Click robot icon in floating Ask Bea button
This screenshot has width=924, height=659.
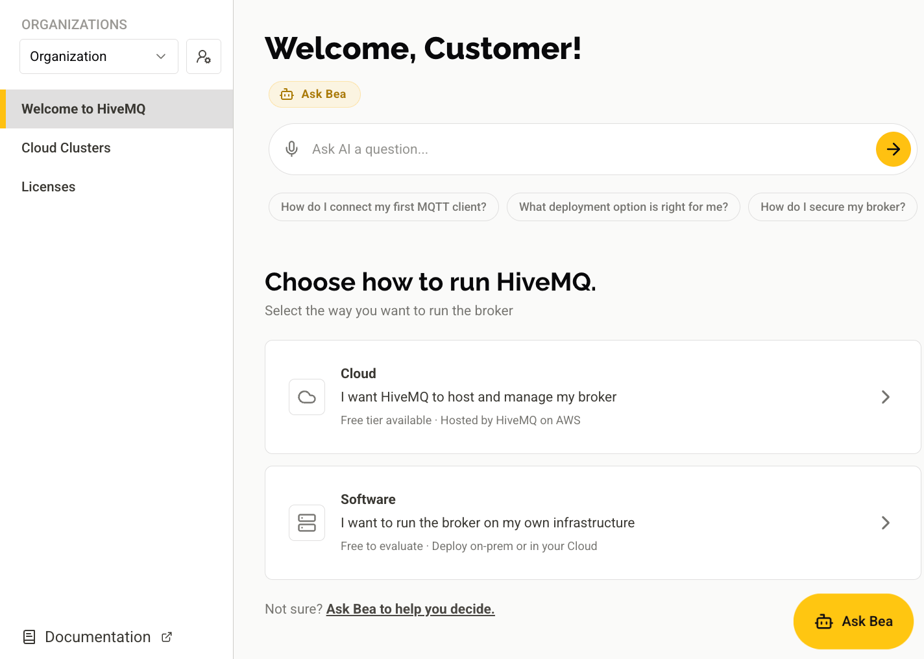pyautogui.click(x=824, y=621)
